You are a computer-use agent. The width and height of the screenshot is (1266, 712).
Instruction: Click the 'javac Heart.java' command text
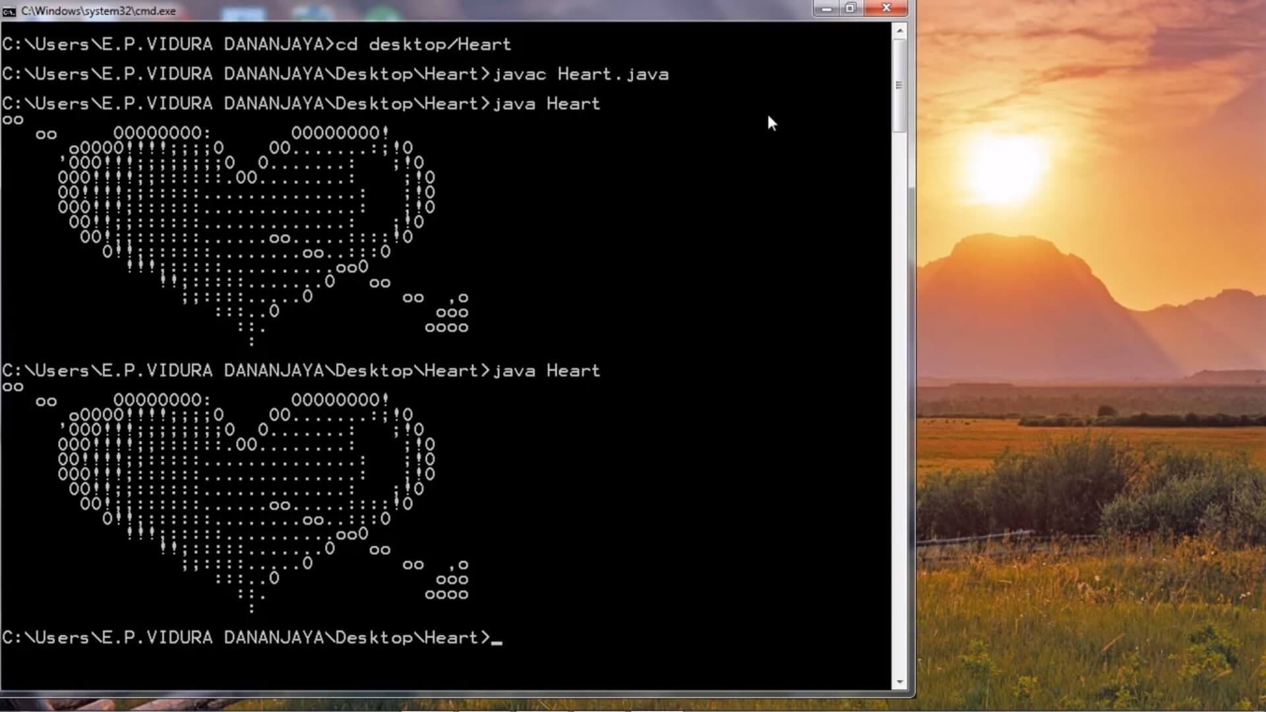[581, 74]
